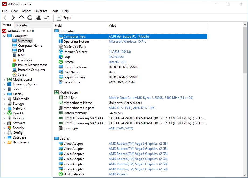
Task: Follow the Ryzen 3 3300U CPU link
Action: coord(151,98)
